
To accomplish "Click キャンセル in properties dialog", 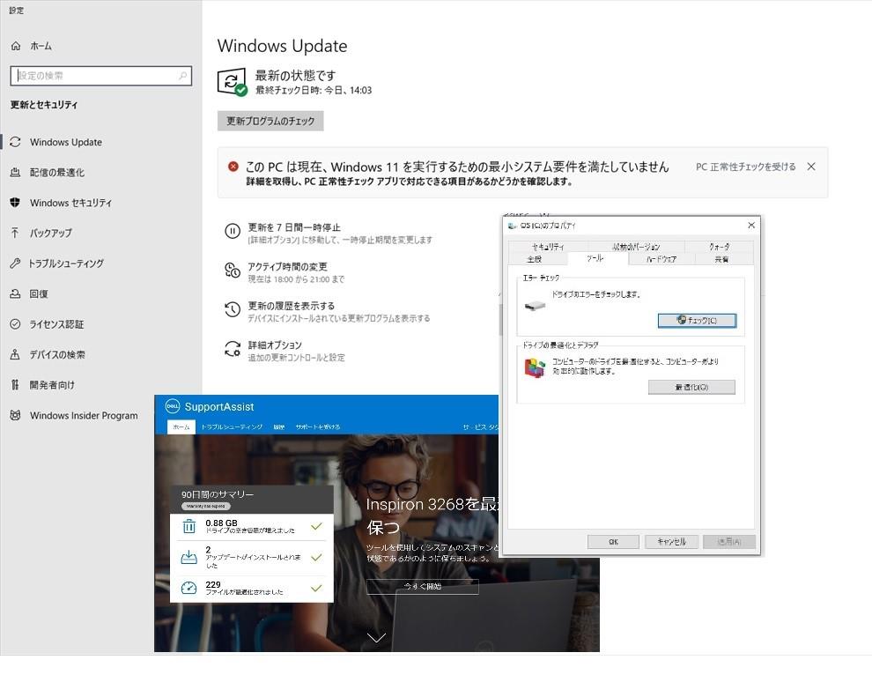I will click(671, 541).
